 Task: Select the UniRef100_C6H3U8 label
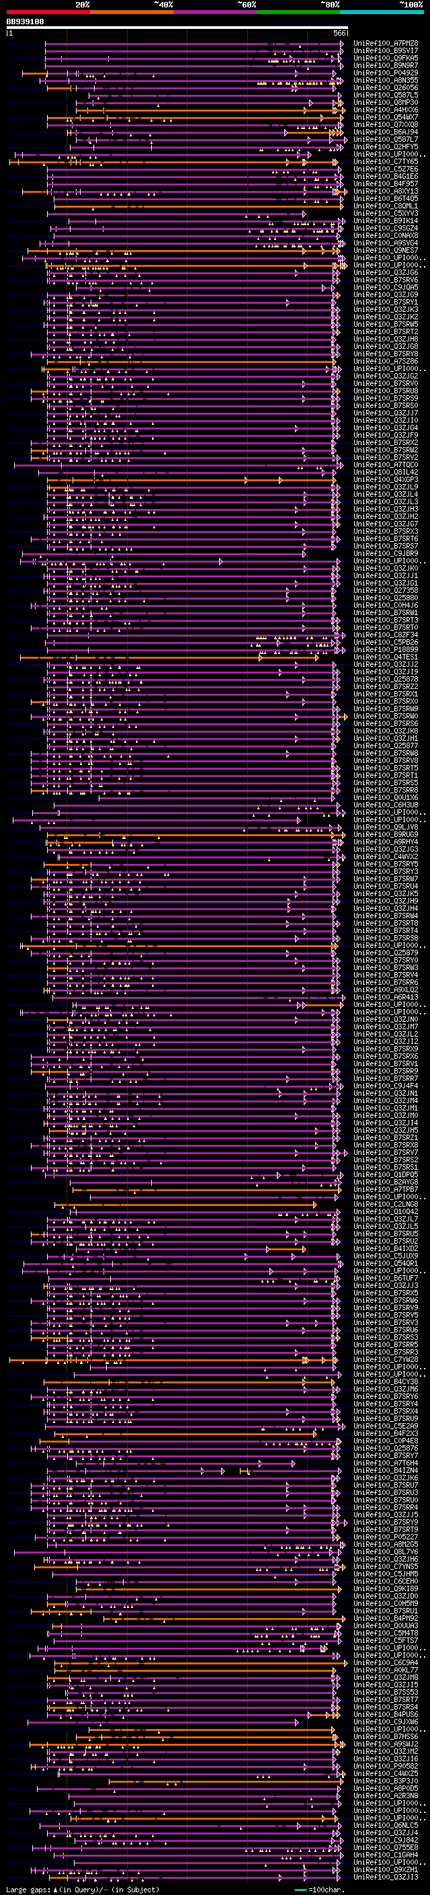386,805
